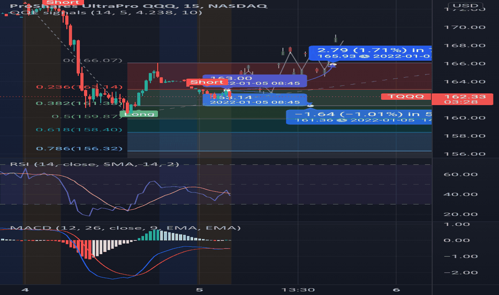Click the 2.79 (1.71%) forecast tooltip
499x295 pixels.
[x=370, y=53]
